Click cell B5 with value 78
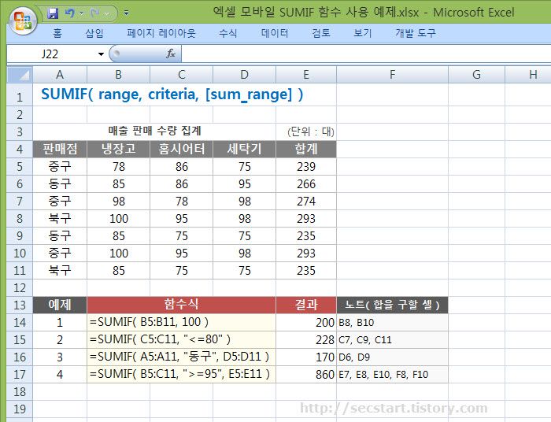Image resolution: width=551 pixels, height=422 pixels. pos(118,167)
